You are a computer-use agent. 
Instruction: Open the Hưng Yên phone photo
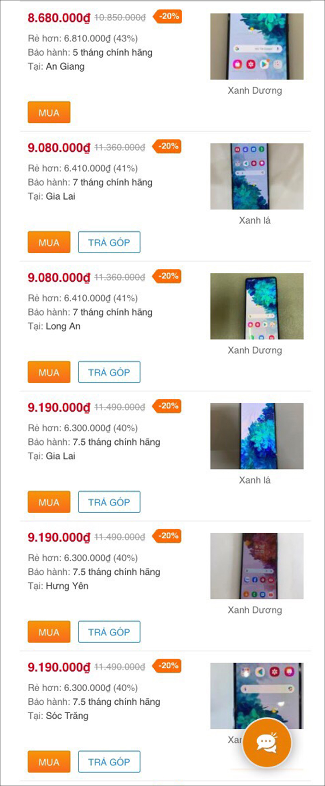point(256,566)
